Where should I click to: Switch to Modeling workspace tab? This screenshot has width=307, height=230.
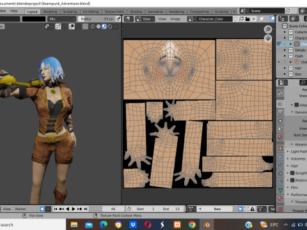pos(51,11)
